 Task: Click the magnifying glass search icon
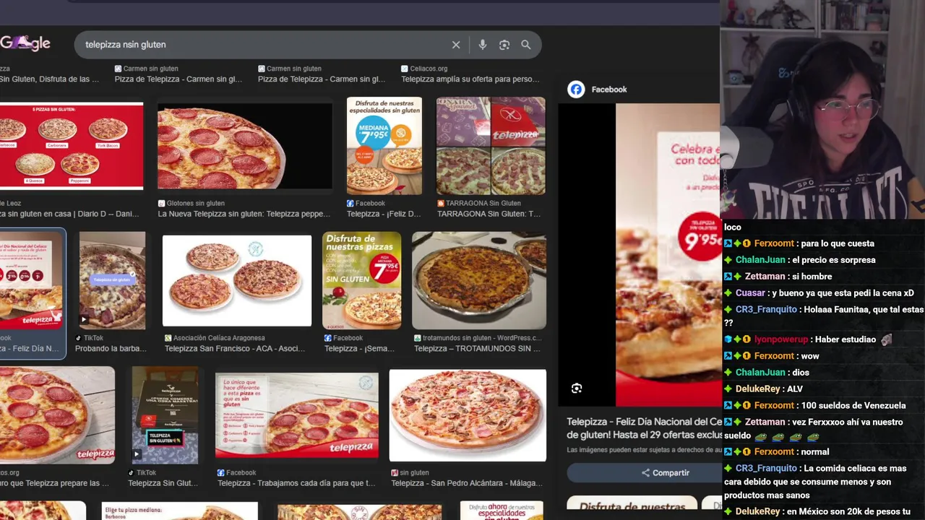pos(526,45)
